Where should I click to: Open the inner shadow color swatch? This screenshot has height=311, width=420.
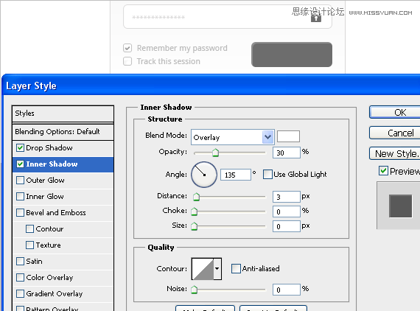288,136
